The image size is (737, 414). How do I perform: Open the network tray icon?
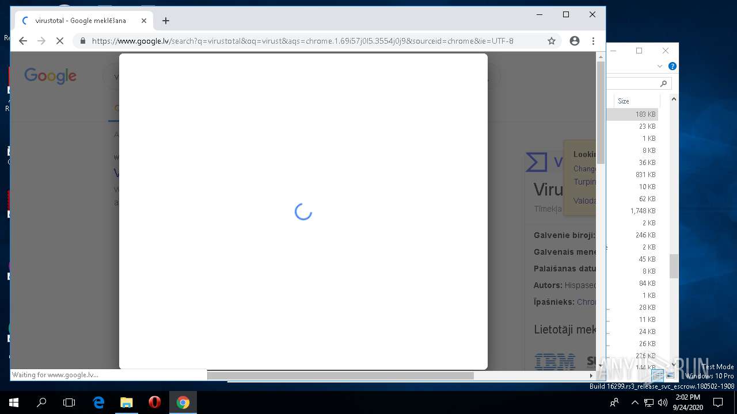click(x=649, y=402)
